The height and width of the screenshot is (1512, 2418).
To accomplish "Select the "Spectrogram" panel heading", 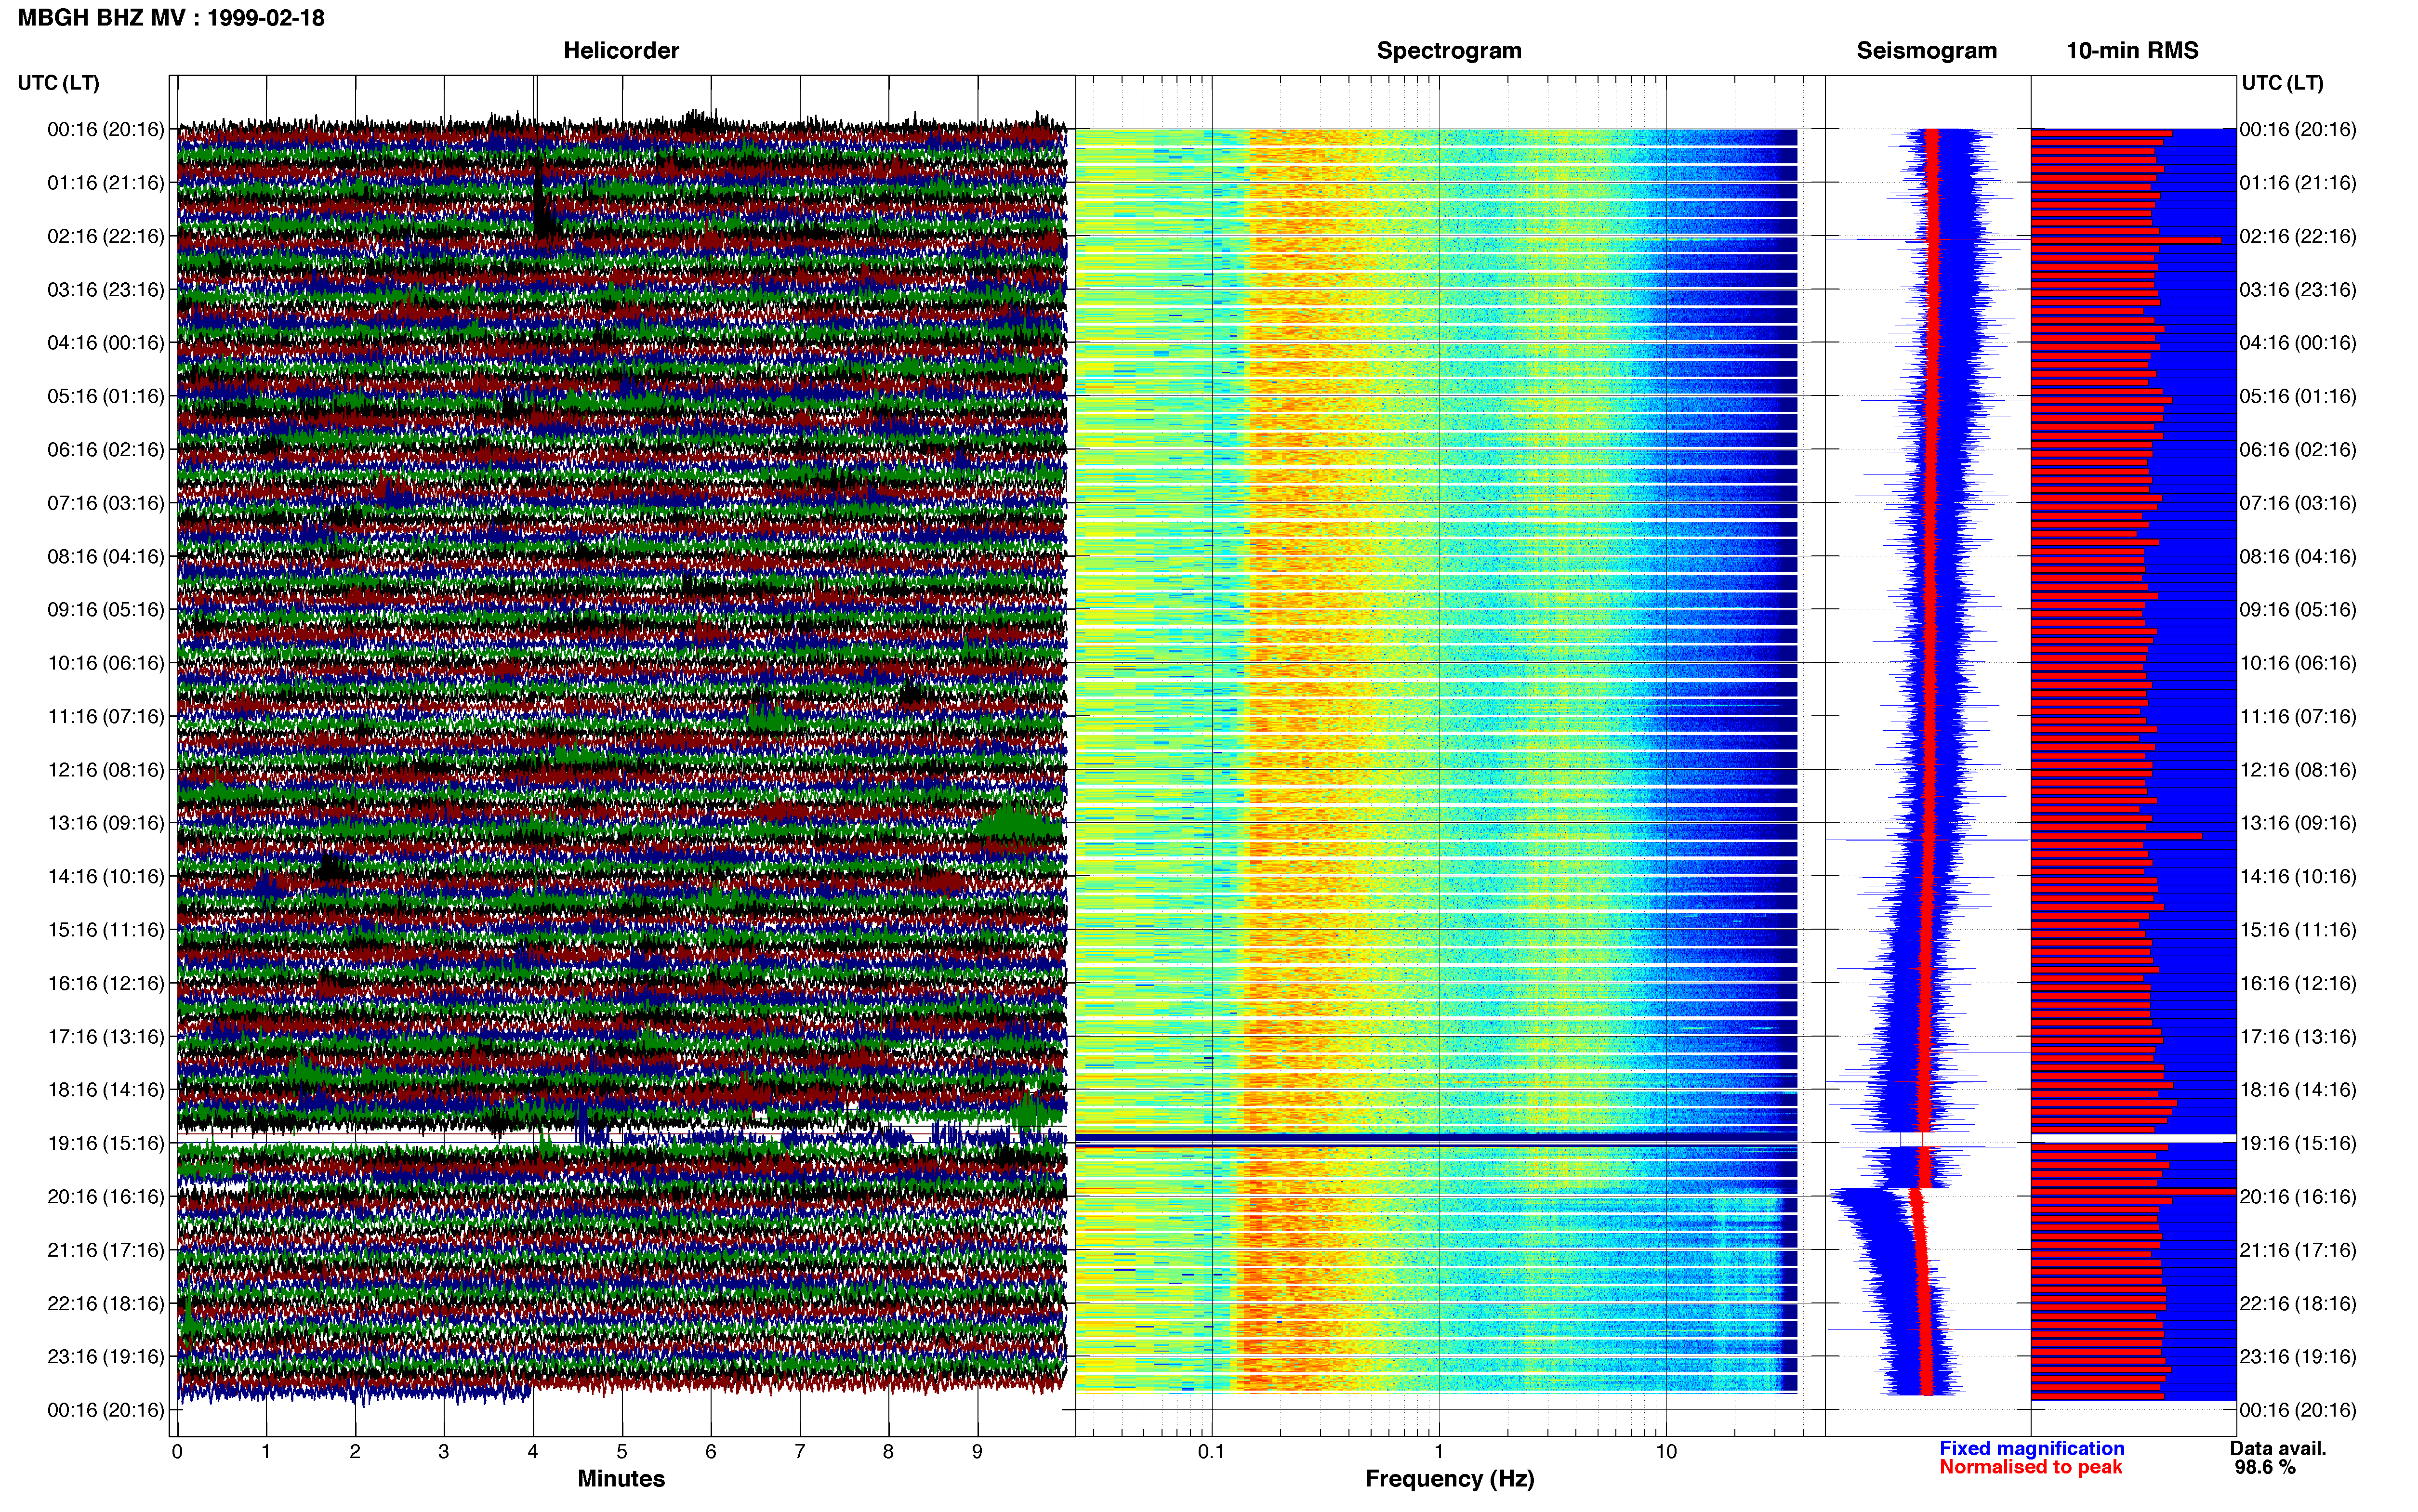I will pyautogui.click(x=1449, y=50).
